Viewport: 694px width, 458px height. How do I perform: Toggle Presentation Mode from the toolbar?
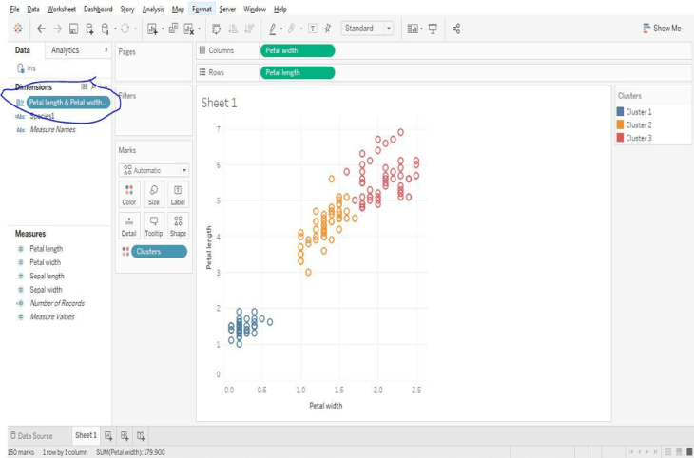(433, 29)
